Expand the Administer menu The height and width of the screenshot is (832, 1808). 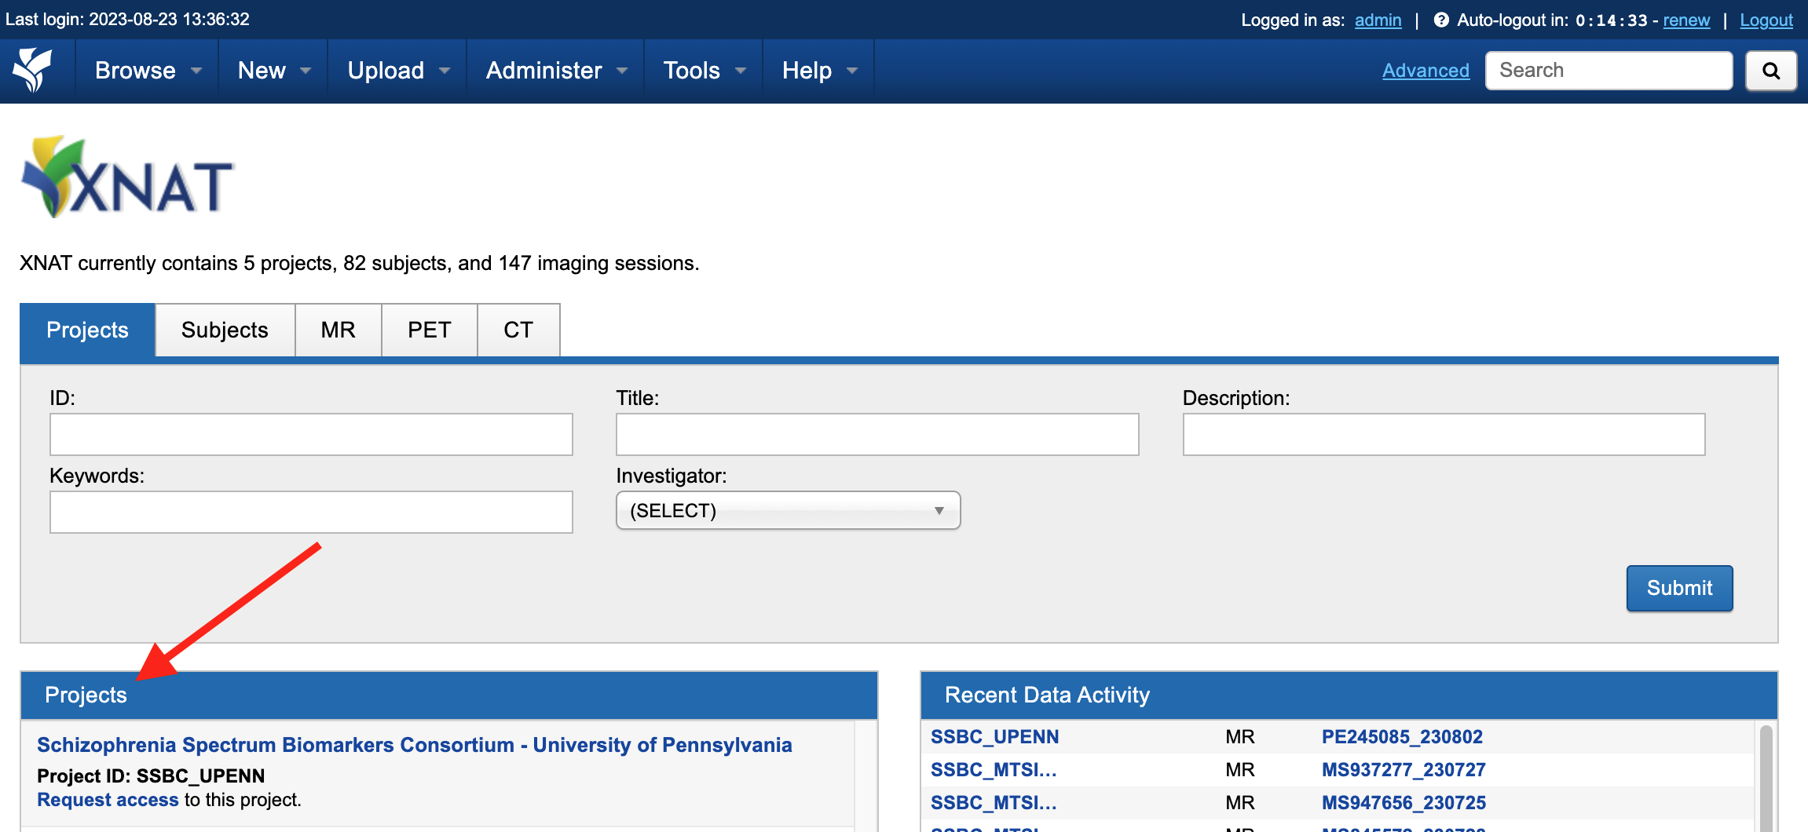(556, 71)
